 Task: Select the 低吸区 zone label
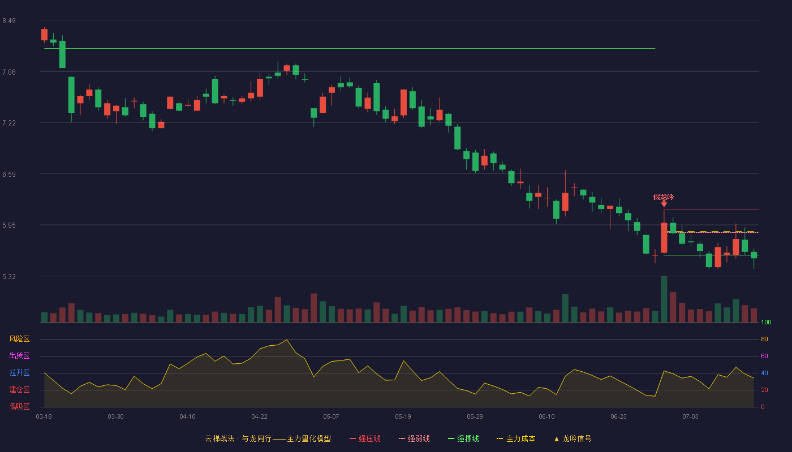pos(19,406)
